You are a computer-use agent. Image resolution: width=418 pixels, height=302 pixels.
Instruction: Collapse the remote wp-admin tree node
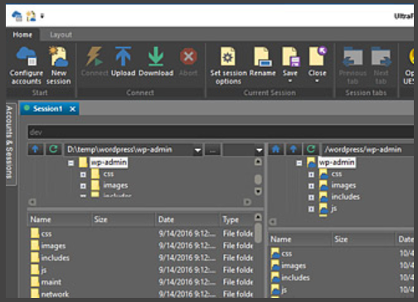299,163
